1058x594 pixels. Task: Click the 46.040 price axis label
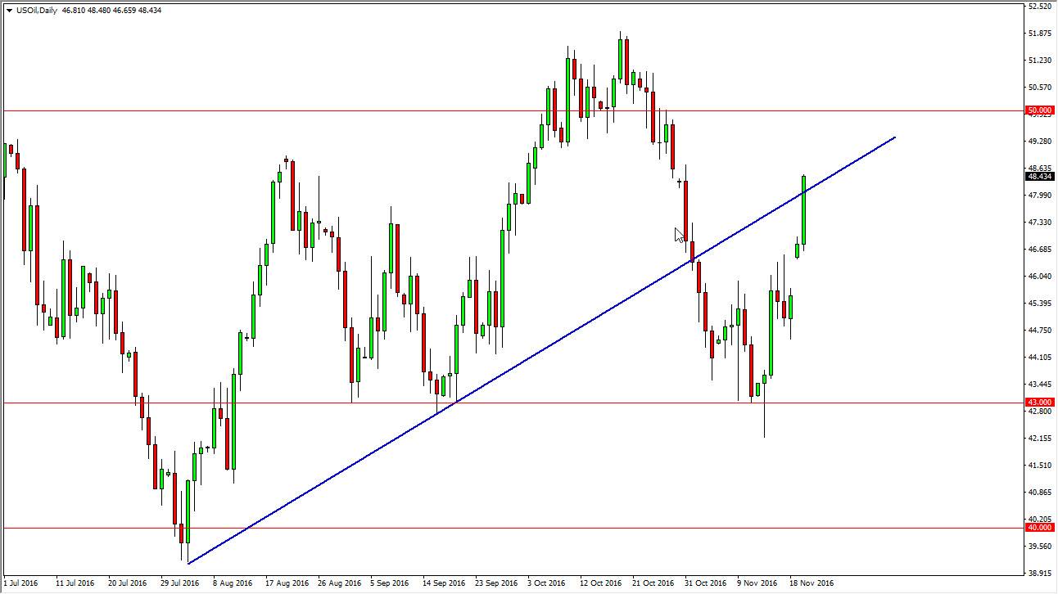click(x=1040, y=277)
